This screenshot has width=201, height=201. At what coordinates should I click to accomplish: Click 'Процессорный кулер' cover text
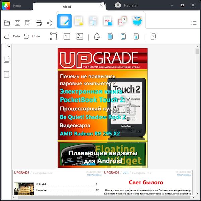point(89,109)
